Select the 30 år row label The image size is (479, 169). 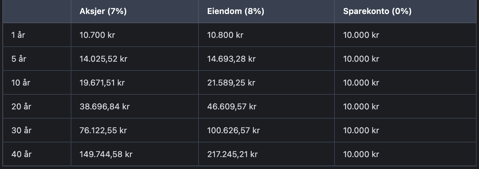coord(21,130)
